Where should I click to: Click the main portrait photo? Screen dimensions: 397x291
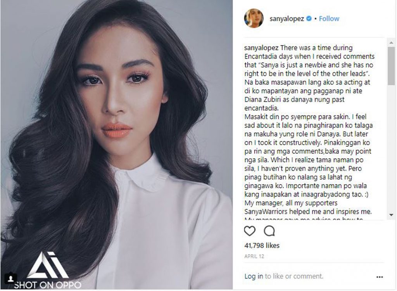click(116, 144)
